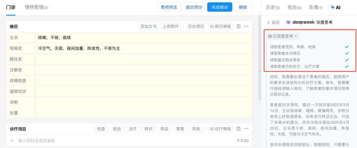Viewport: 357px width, 148px height.
Task: Open more options in 诊疗项目 panel
Action: (246, 129)
